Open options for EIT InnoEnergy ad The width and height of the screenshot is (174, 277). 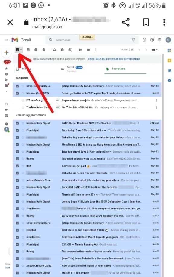157,100
